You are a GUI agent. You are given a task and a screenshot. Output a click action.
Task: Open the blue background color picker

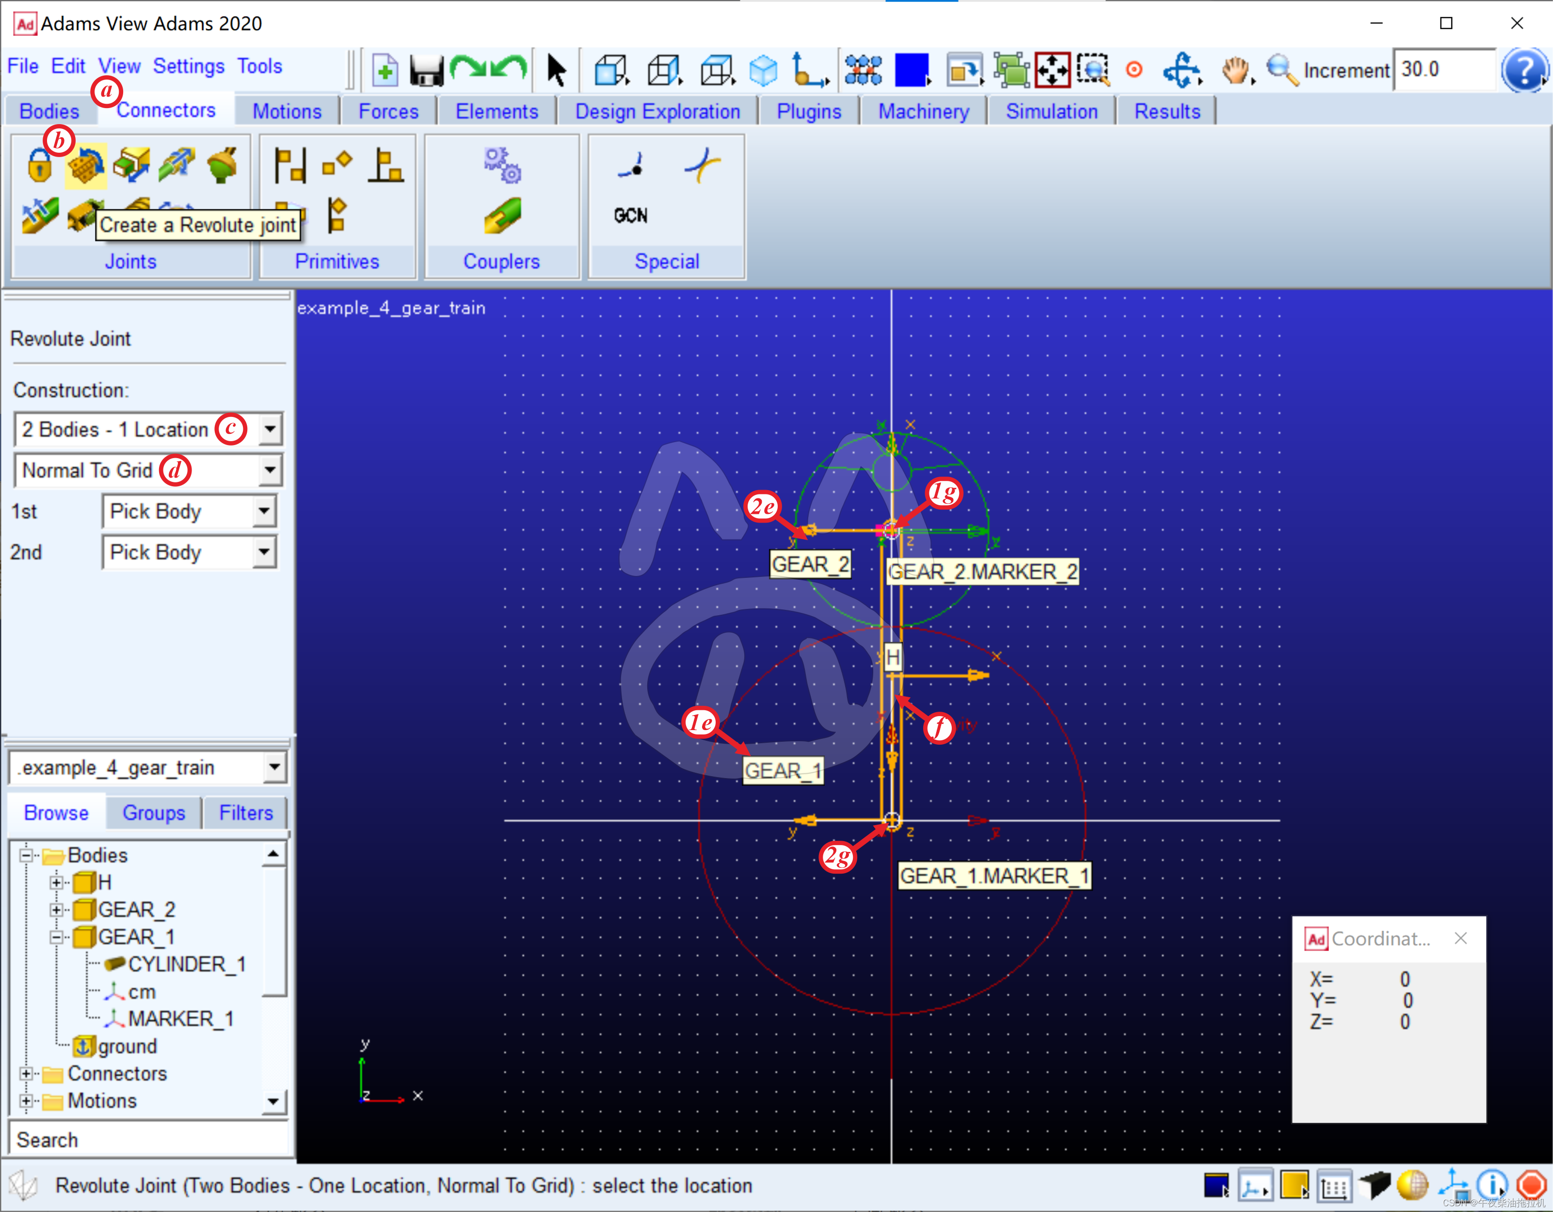tap(913, 70)
